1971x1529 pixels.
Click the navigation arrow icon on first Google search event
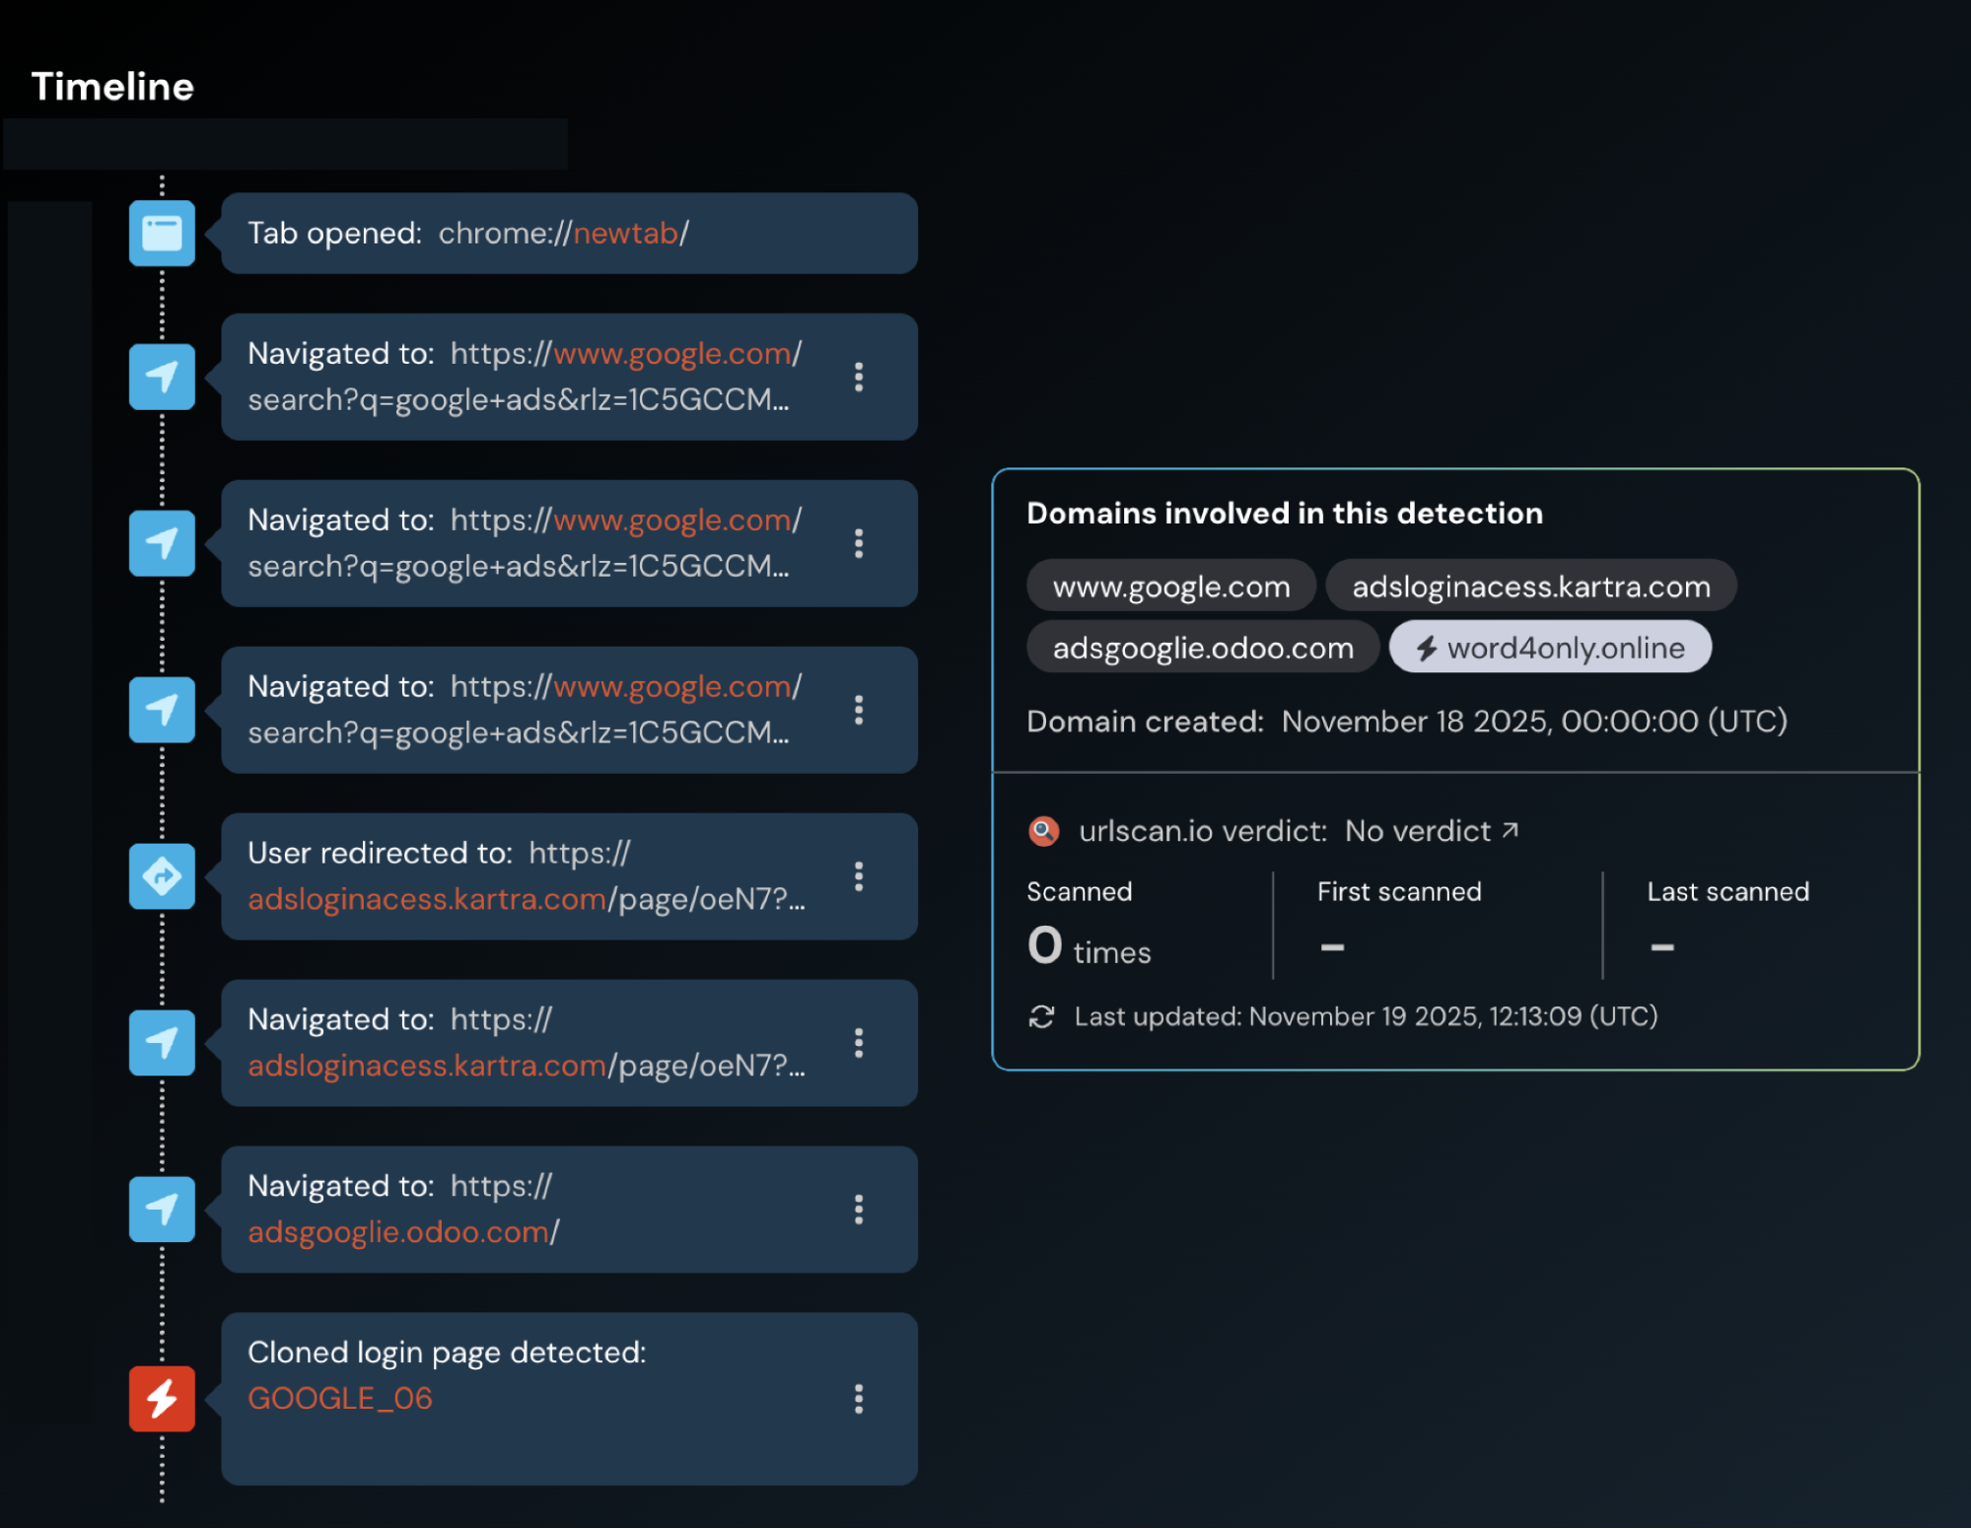coord(161,377)
